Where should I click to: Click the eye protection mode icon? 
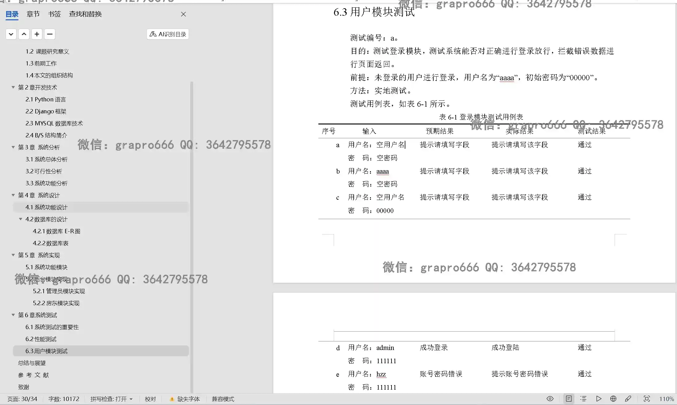pos(550,399)
